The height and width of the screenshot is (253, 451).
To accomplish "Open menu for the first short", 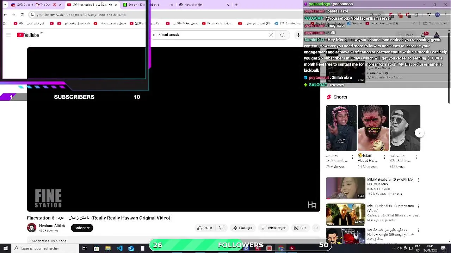I will click(352, 157).
